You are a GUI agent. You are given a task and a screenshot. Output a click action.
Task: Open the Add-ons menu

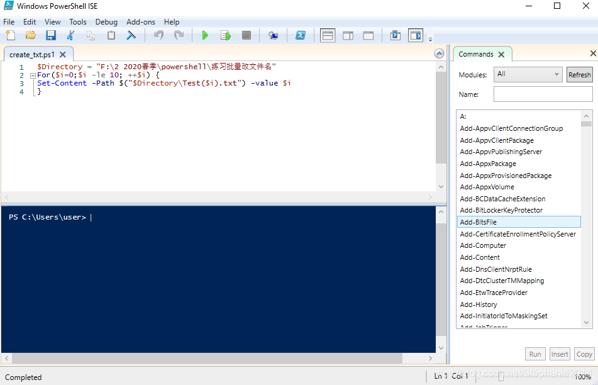(x=141, y=22)
